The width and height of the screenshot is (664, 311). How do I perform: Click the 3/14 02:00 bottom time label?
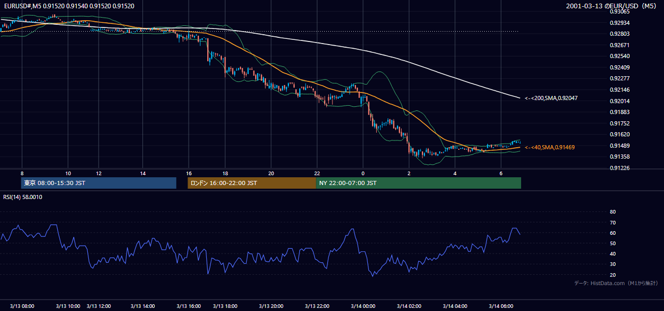click(408, 306)
